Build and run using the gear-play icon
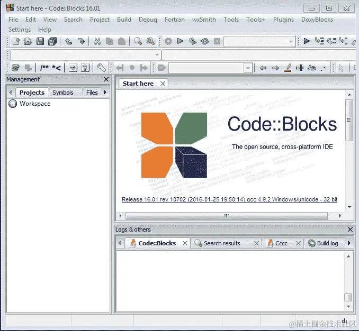 click(x=193, y=41)
